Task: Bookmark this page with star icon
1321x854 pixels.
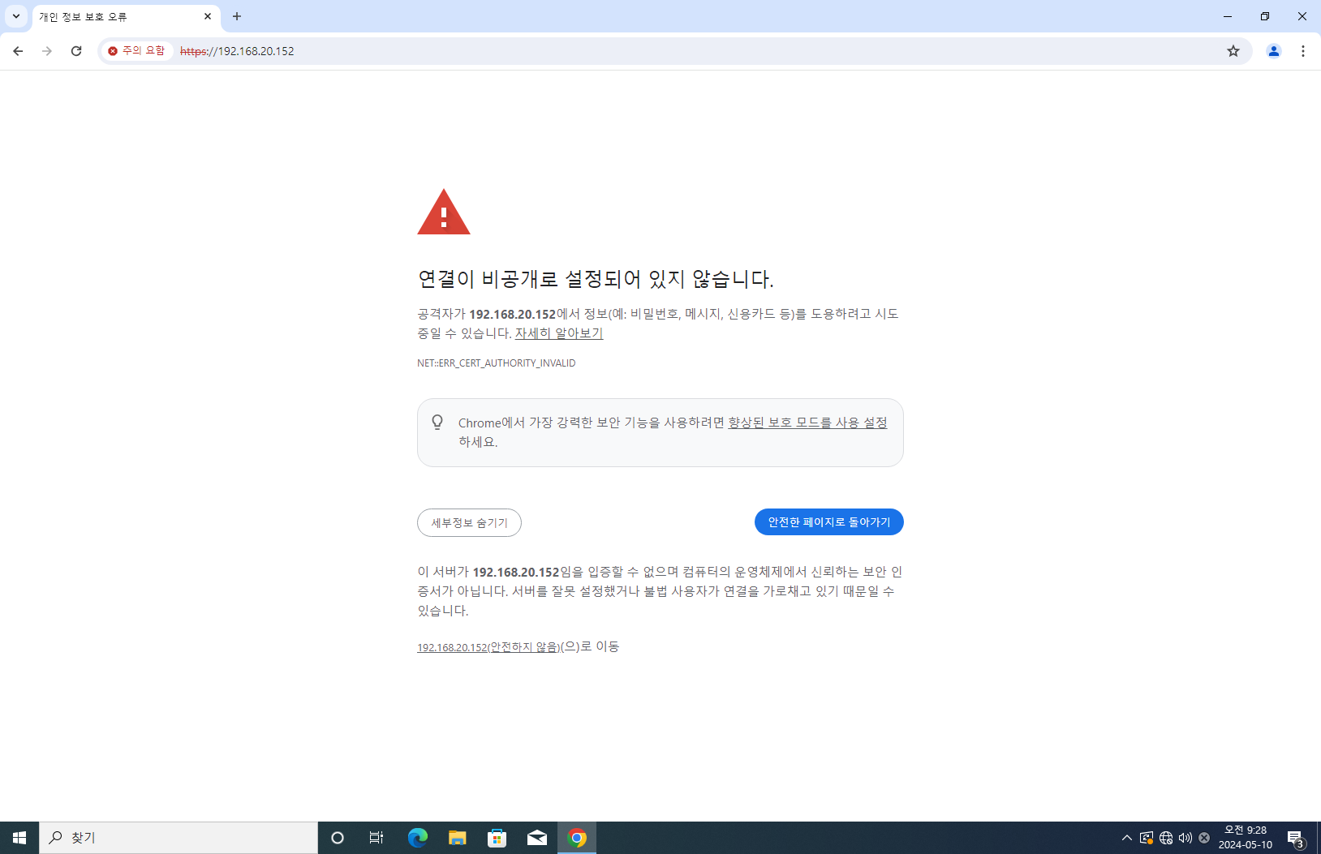Action: tap(1233, 51)
